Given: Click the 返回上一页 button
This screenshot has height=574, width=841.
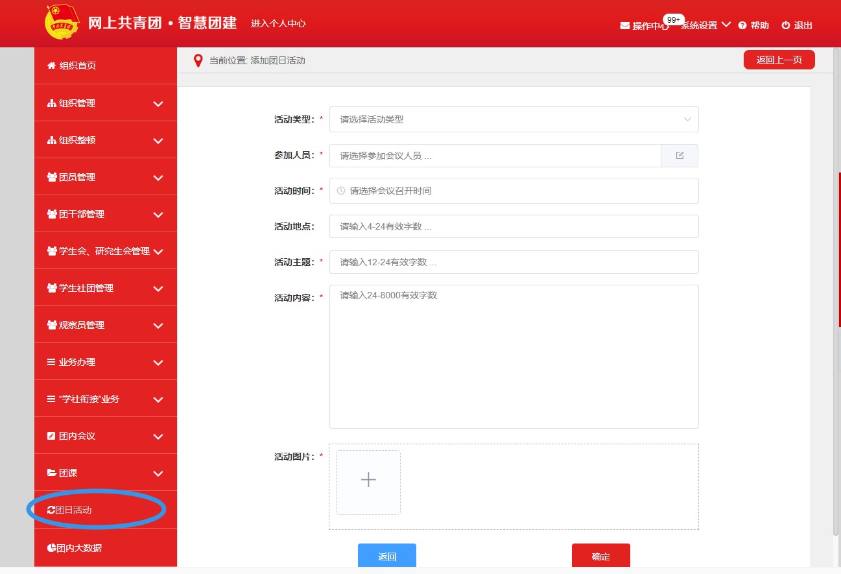Looking at the screenshot, I should pos(779,60).
